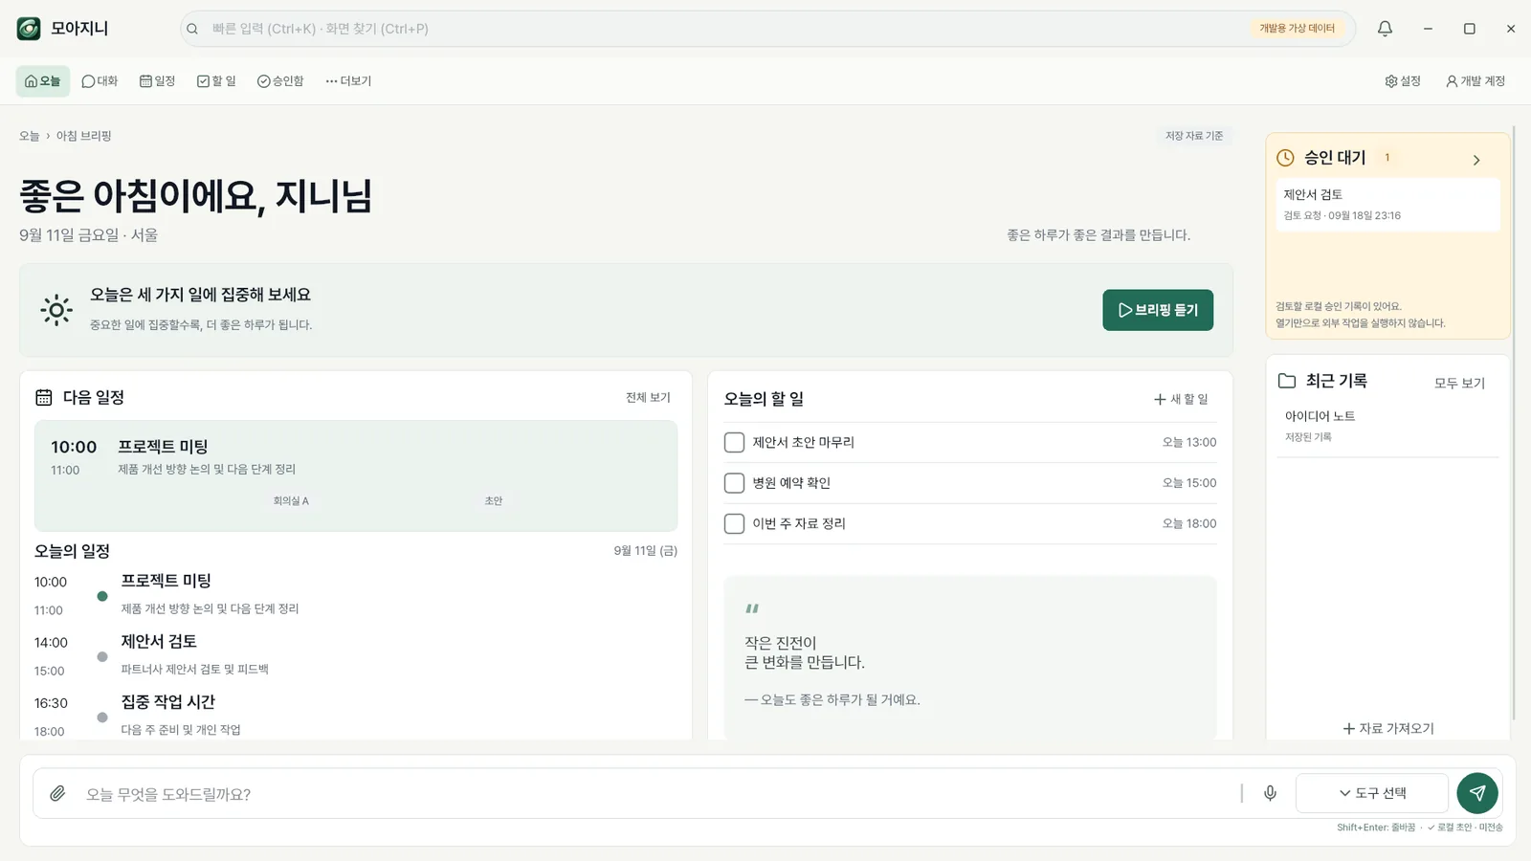1531x861 pixels.
Task: Click the 개발용 가상 데이터 badge
Action: [x=1297, y=29]
